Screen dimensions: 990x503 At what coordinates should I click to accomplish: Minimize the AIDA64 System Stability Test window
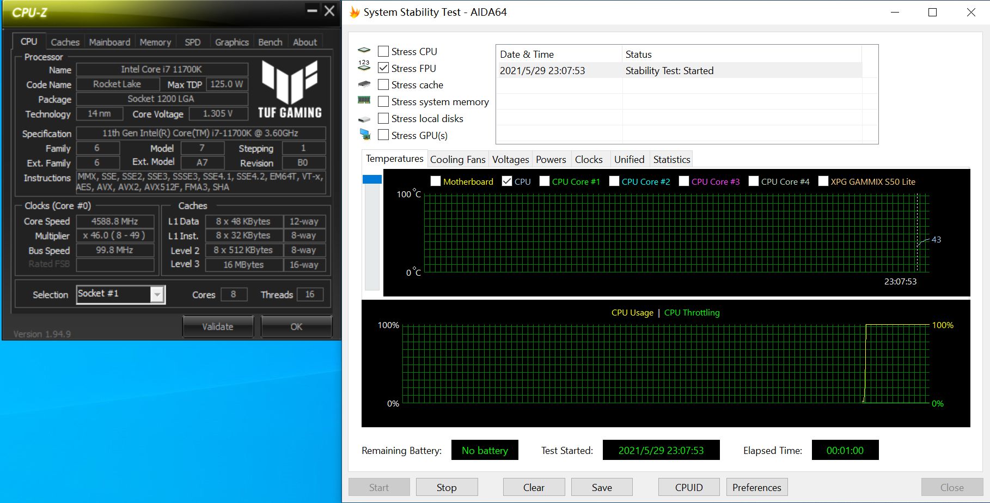[895, 12]
